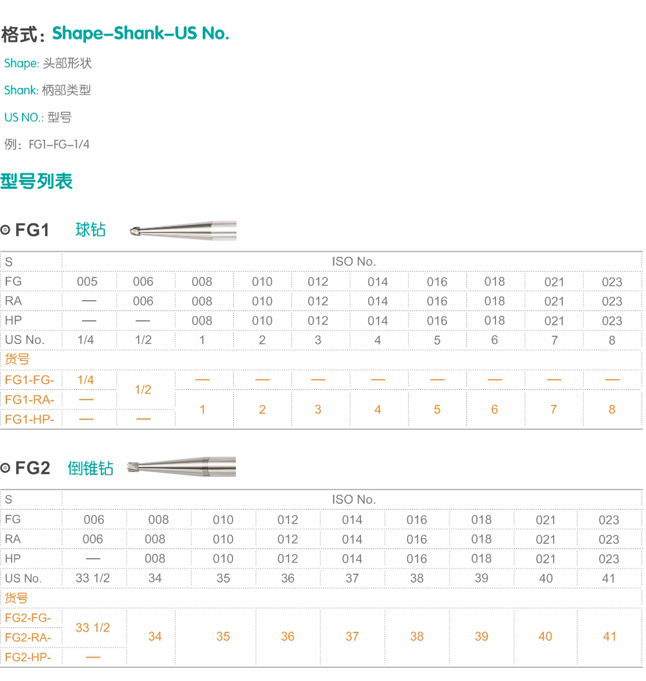The image size is (646, 681).
Task: Click the Shape-Shank-US No. format title
Action: [141, 33]
